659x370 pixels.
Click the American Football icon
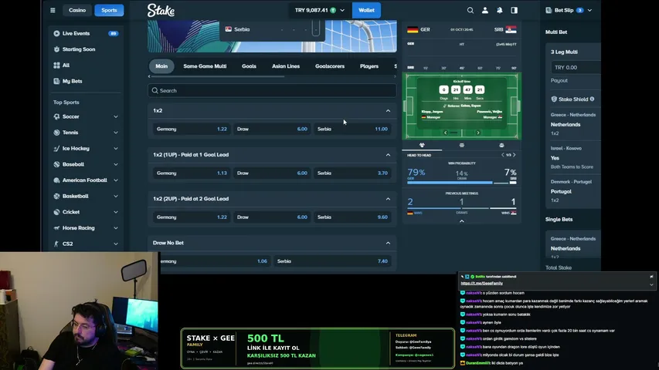click(56, 180)
